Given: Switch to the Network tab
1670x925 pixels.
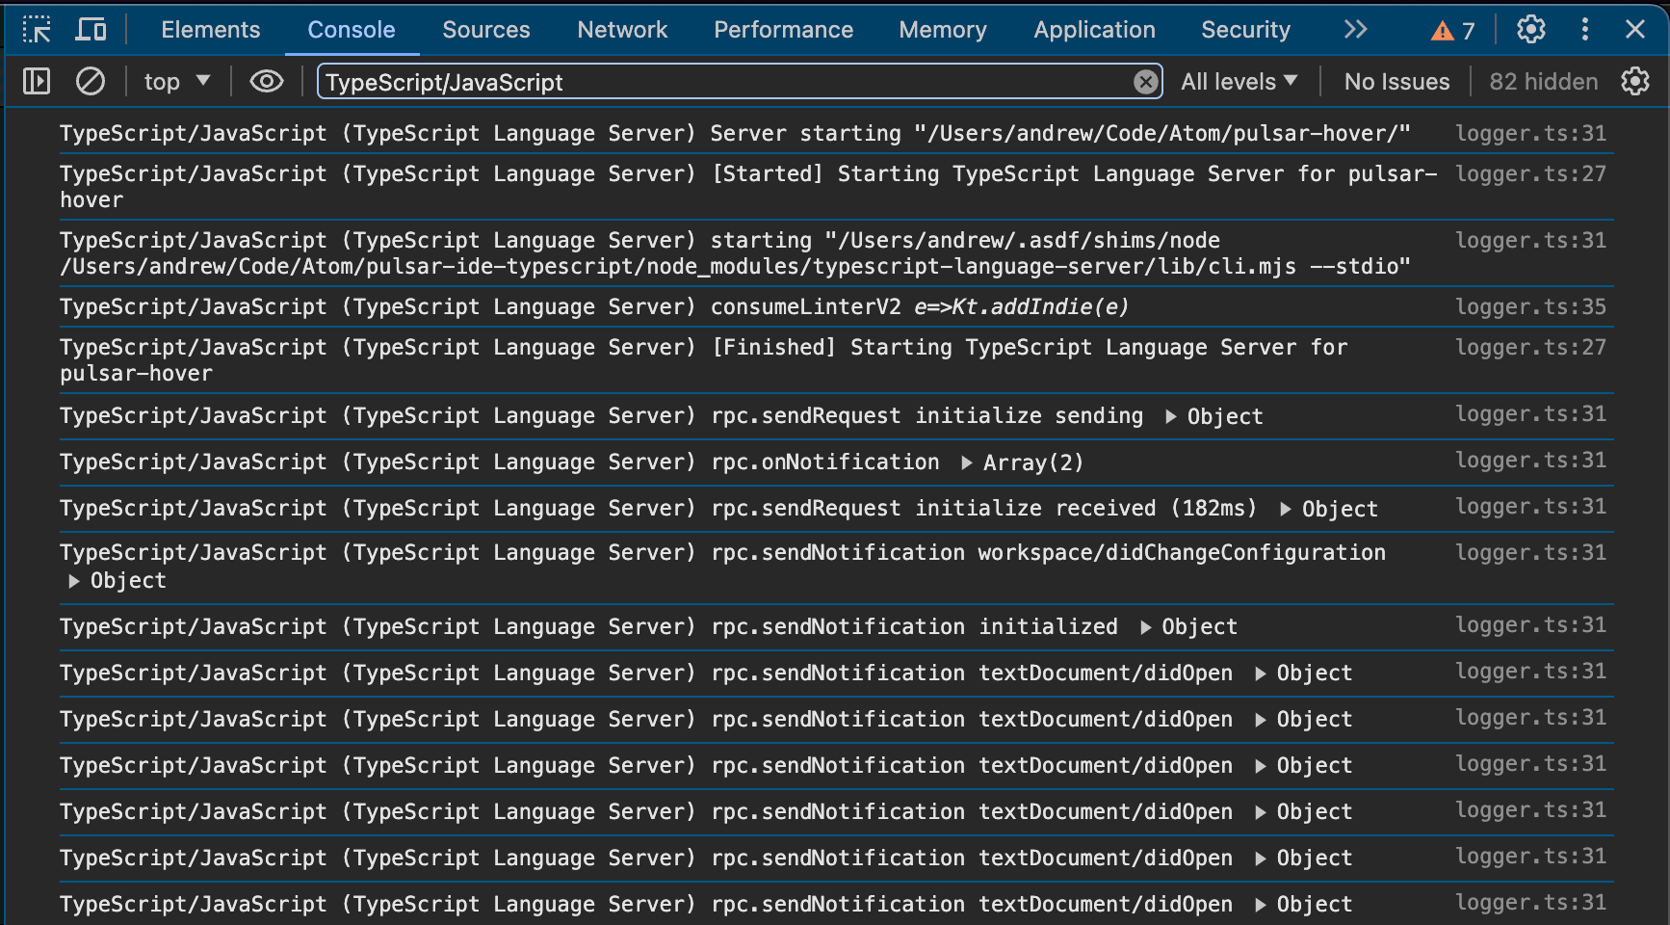Looking at the screenshot, I should click(x=622, y=29).
